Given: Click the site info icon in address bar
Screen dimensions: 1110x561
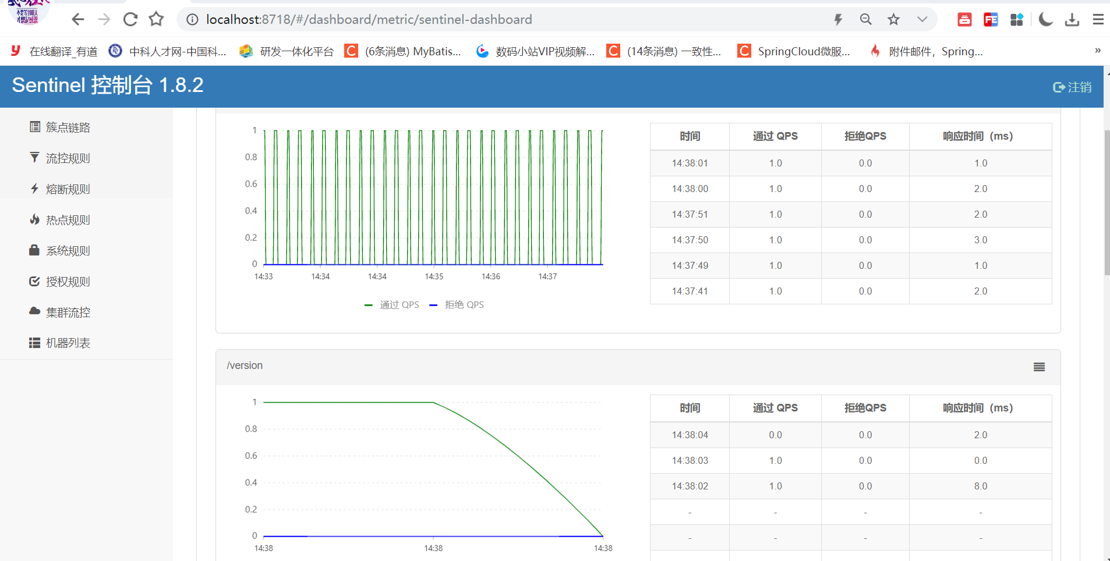Looking at the screenshot, I should pyautogui.click(x=192, y=20).
